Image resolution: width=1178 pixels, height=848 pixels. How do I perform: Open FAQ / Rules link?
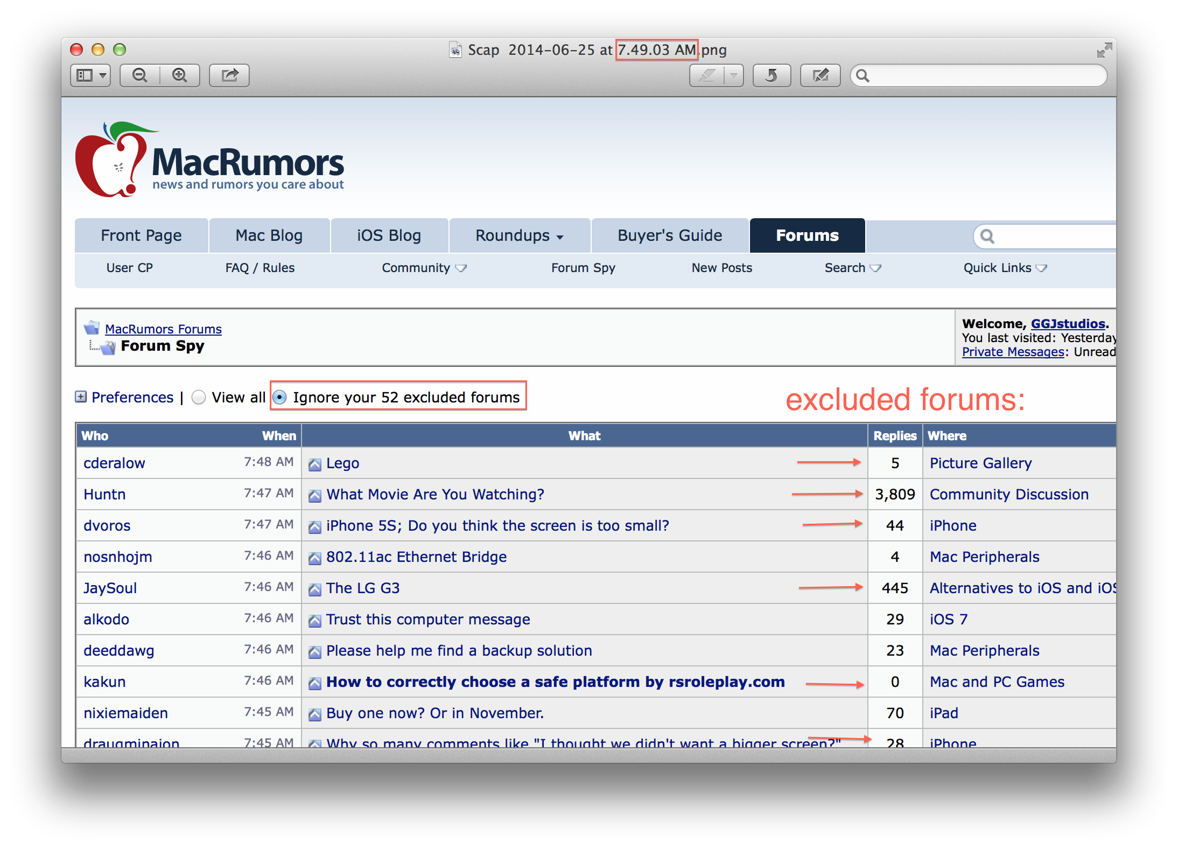pos(260,268)
